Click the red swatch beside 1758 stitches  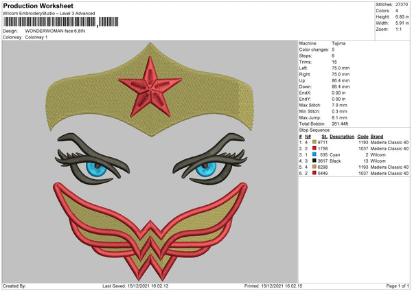(314, 148)
